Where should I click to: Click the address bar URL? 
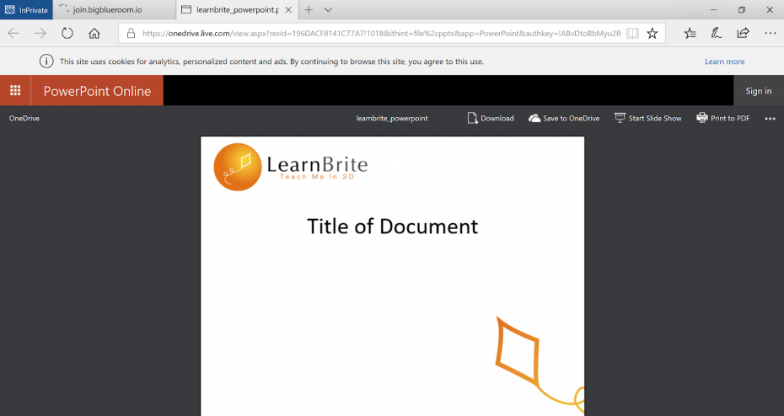pos(382,34)
